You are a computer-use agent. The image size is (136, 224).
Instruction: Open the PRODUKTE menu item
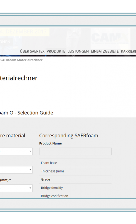tap(56, 51)
